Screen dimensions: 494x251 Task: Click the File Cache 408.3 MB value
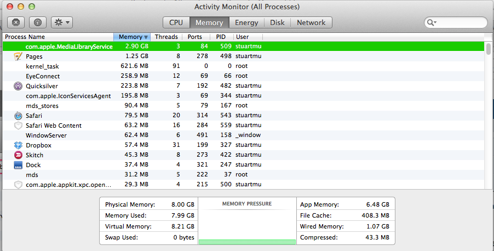pyautogui.click(x=376, y=215)
